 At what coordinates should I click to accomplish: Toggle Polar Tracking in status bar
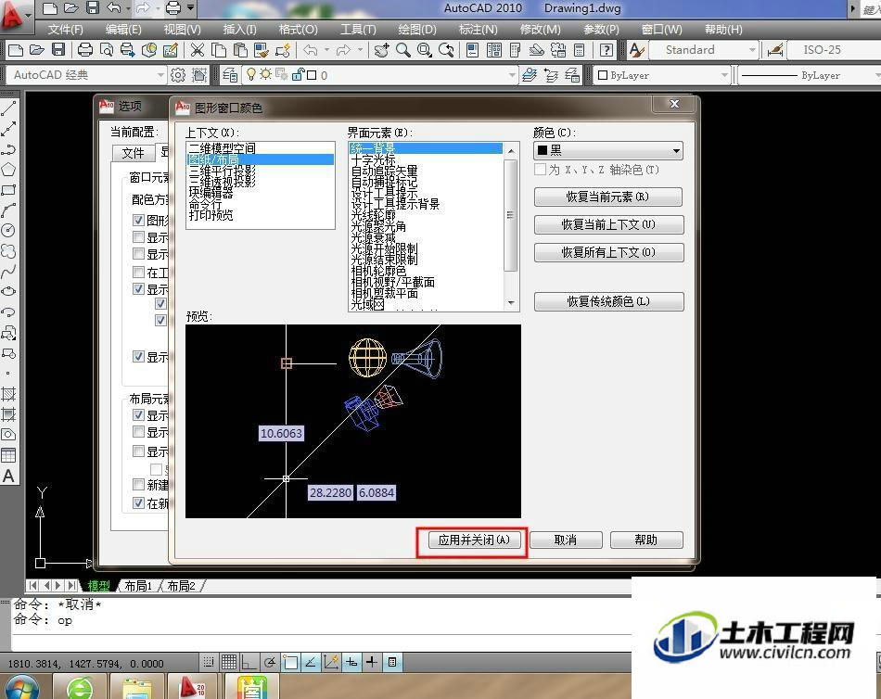click(x=270, y=663)
